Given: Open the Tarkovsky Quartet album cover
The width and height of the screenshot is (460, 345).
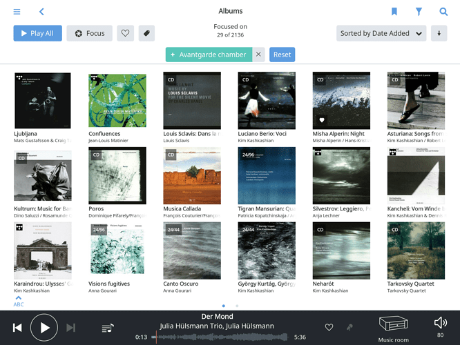Looking at the screenshot, I should click(x=416, y=250).
